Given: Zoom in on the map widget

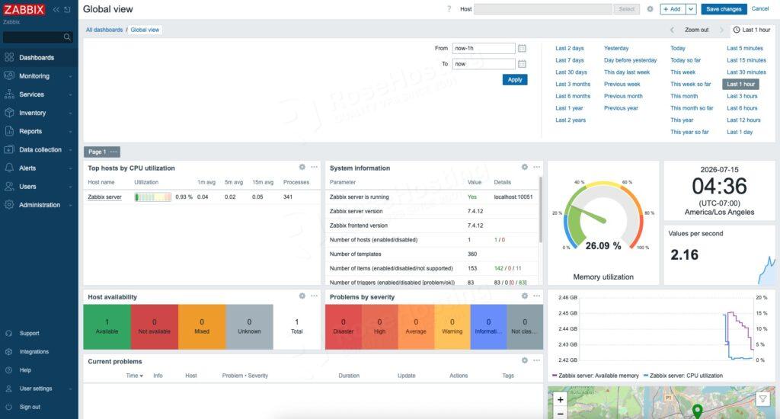Looking at the screenshot, I should click(x=560, y=399).
